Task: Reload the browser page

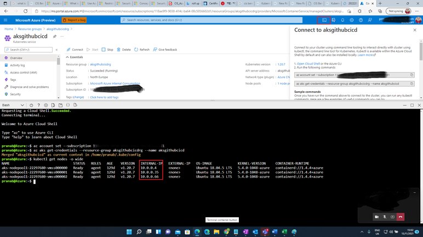Action: [25, 11]
